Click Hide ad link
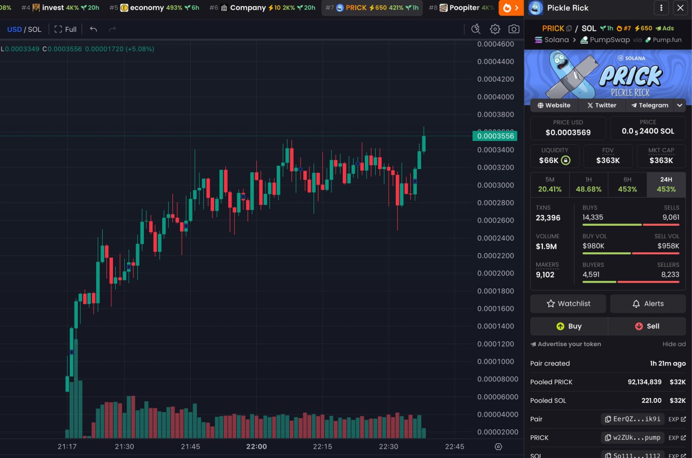 pyautogui.click(x=674, y=344)
